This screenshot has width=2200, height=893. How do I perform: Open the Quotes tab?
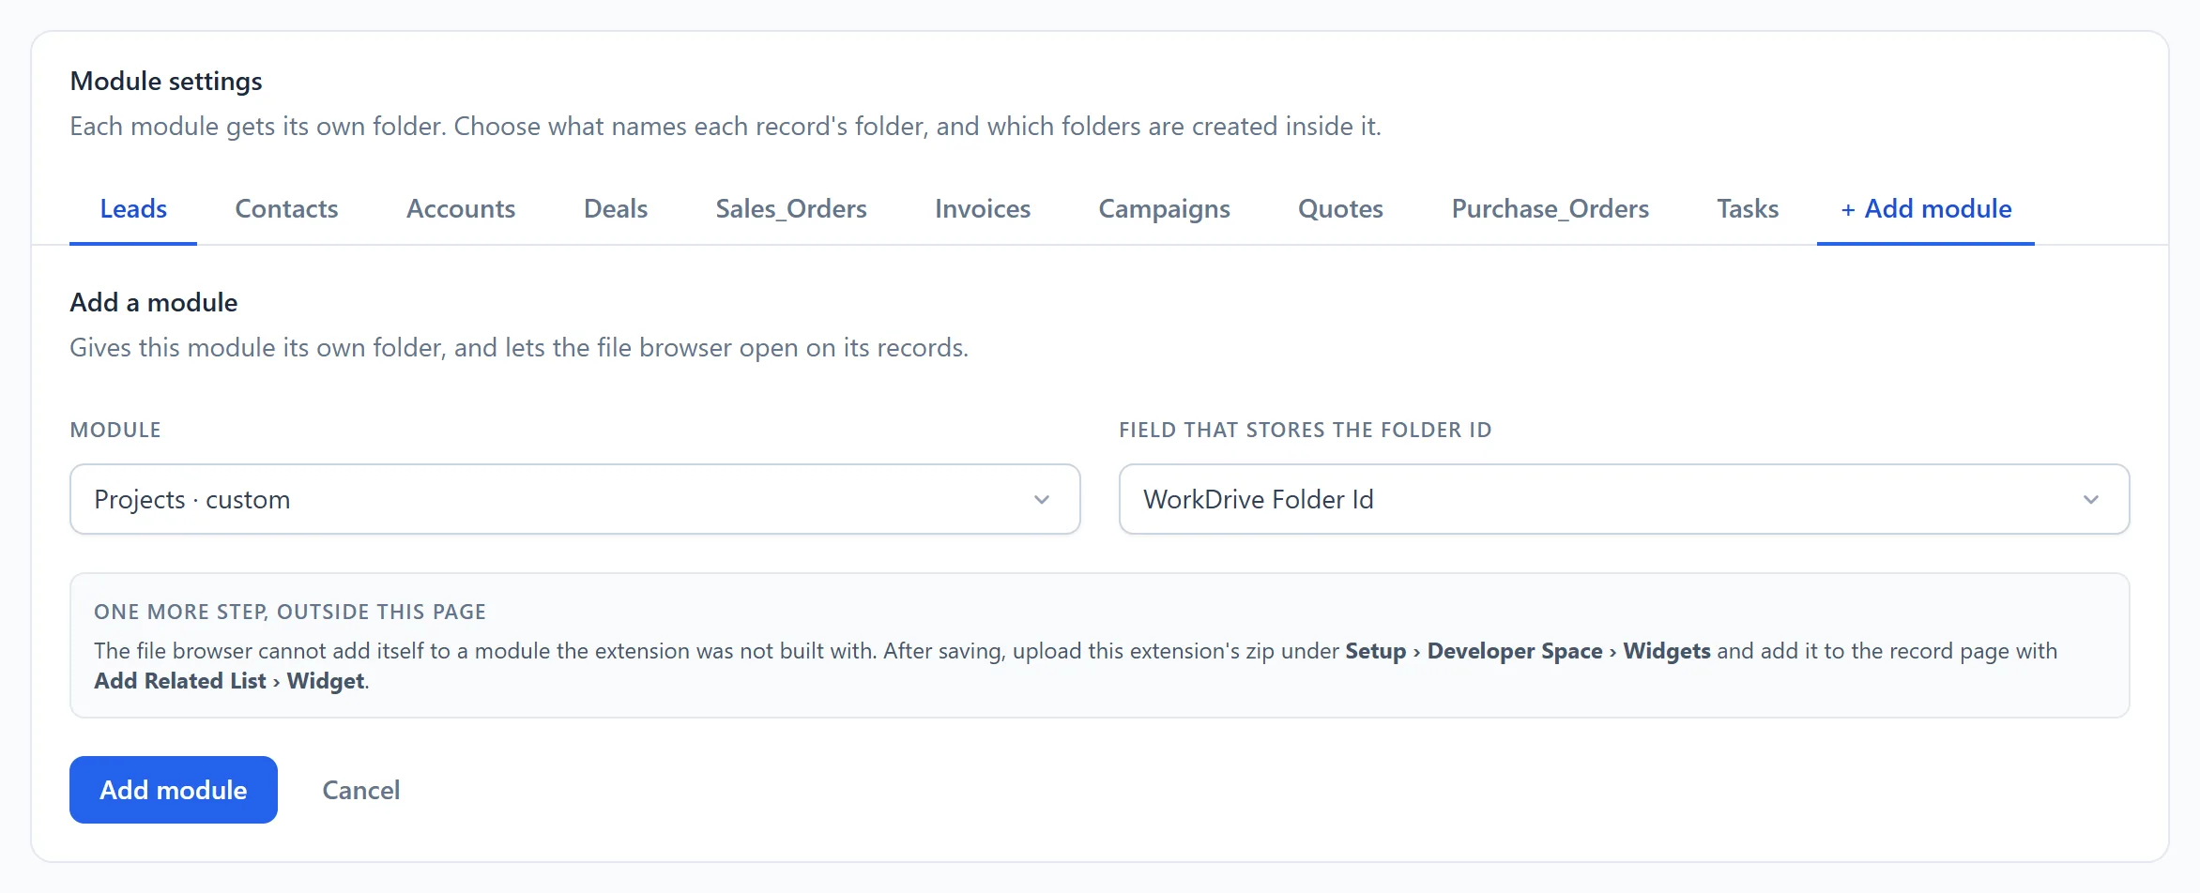[1340, 209]
